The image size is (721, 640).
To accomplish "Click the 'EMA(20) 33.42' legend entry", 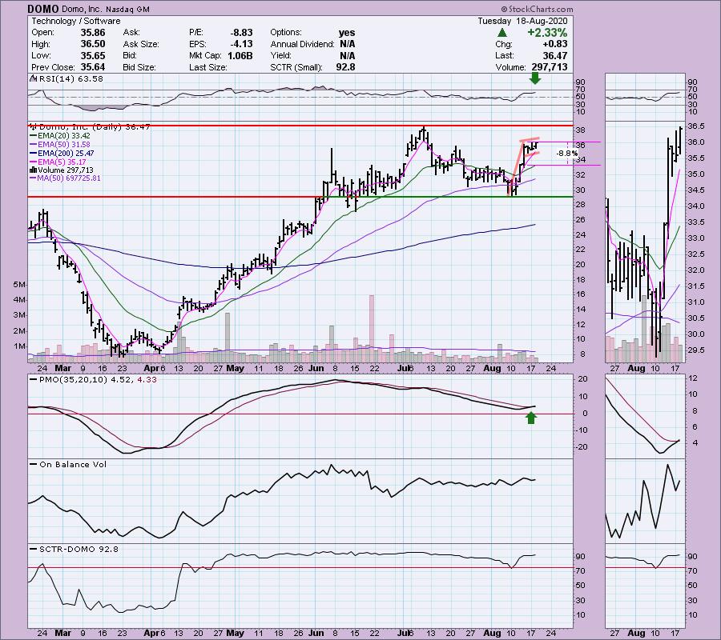I will click(64, 136).
